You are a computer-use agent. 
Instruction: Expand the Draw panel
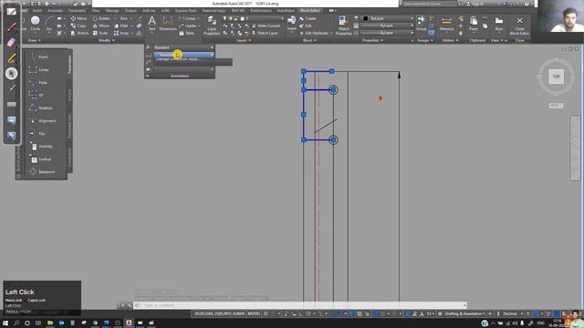pyautogui.click(x=35, y=40)
